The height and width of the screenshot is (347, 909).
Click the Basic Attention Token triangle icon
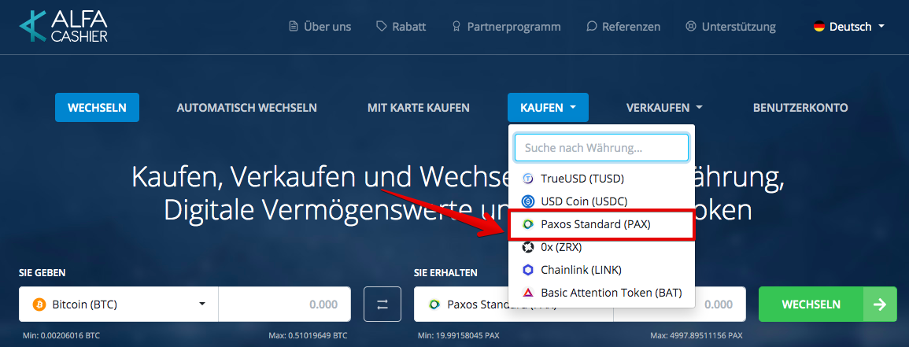click(527, 293)
